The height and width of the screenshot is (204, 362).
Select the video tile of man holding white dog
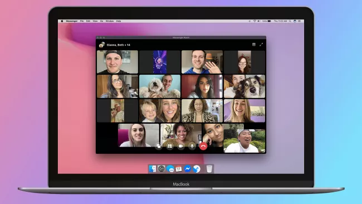pyautogui.click(x=160, y=86)
